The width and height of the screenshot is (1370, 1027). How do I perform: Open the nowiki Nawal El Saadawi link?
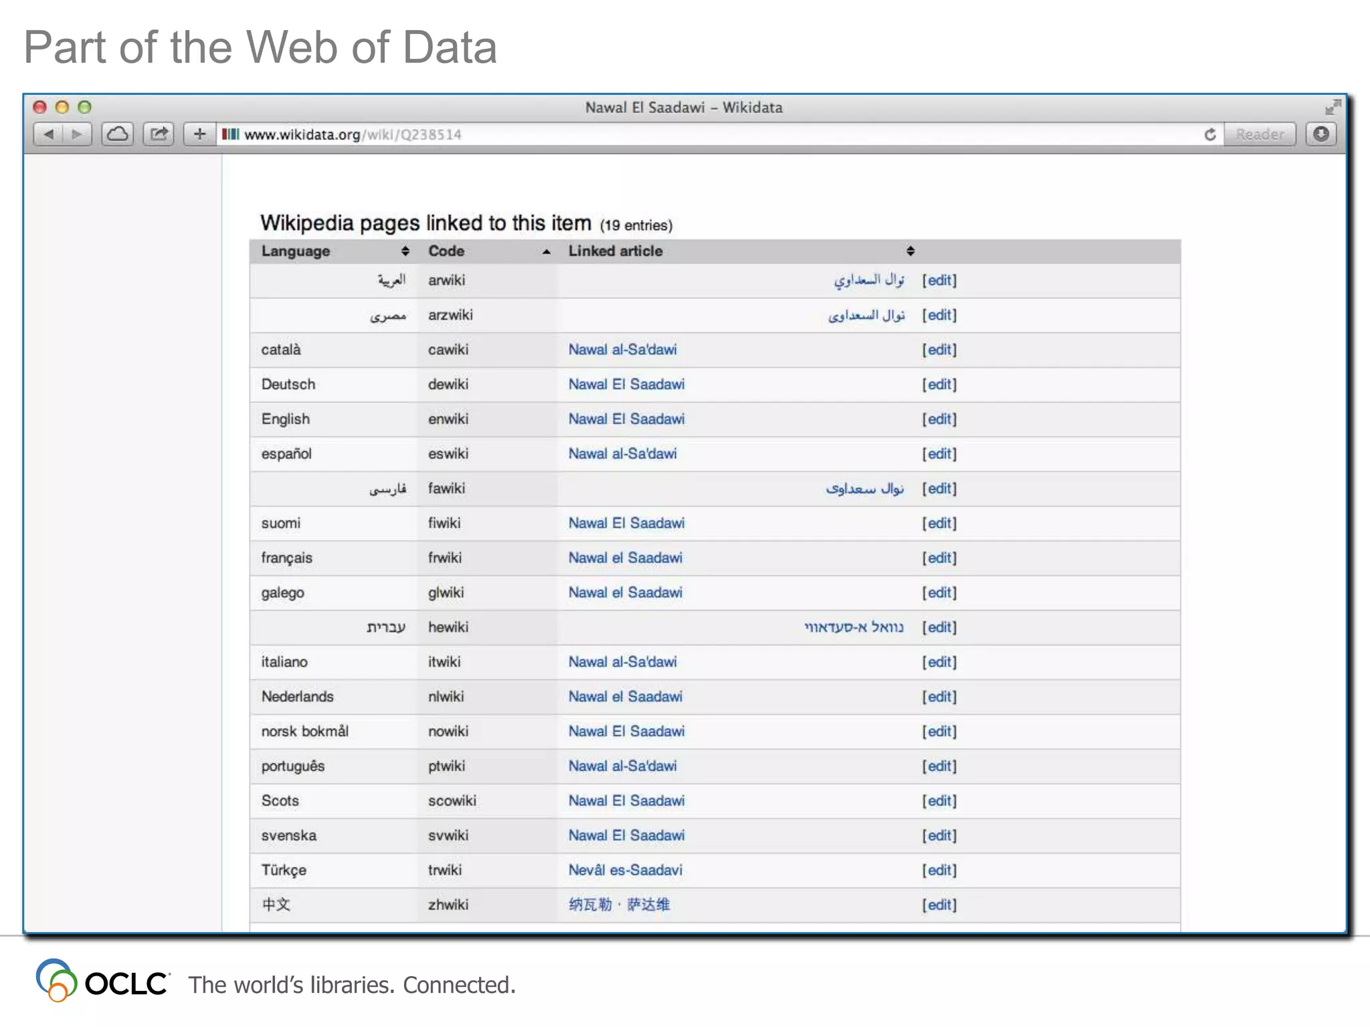tap(626, 731)
